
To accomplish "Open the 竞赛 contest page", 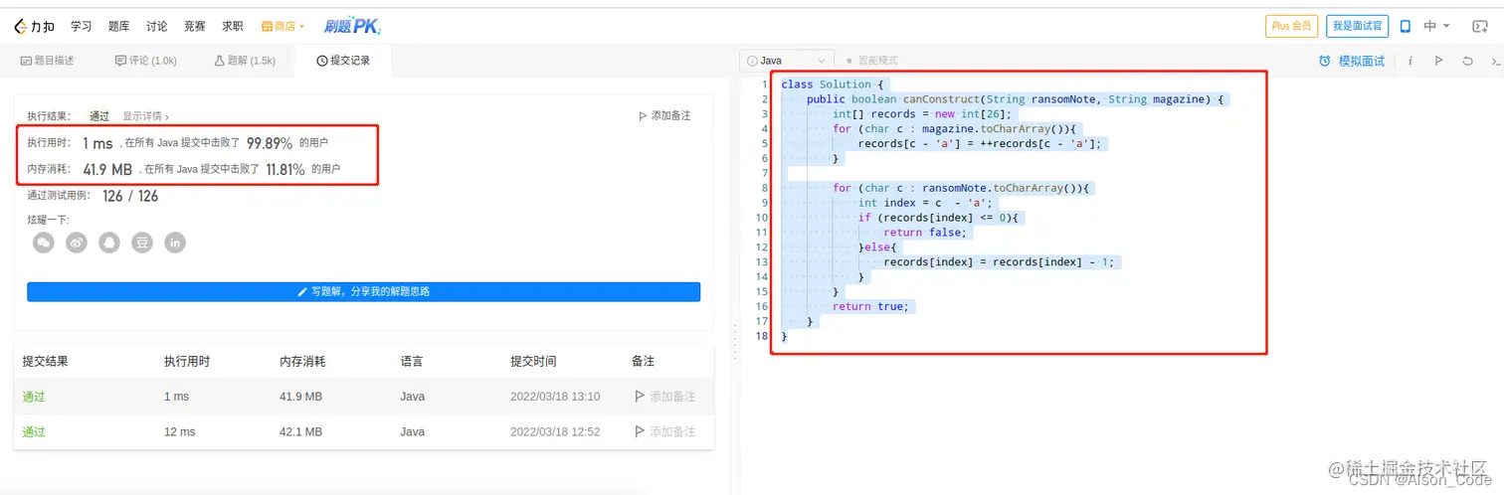I will 194,26.
